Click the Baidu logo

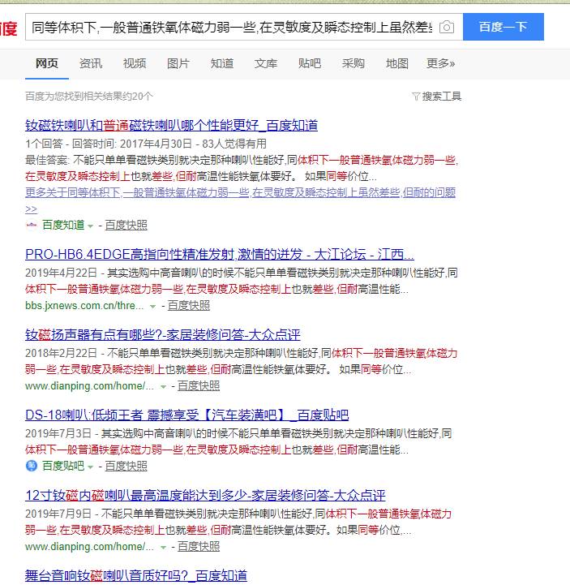pyautogui.click(x=8, y=28)
